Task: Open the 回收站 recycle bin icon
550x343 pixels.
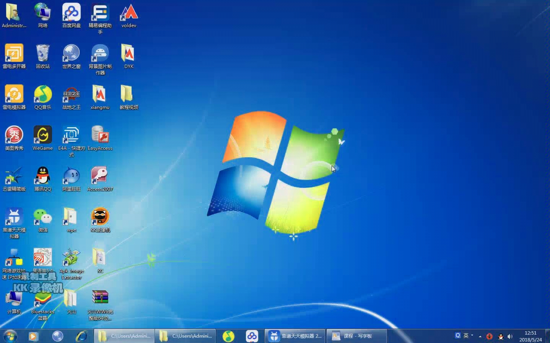Action: (43, 57)
